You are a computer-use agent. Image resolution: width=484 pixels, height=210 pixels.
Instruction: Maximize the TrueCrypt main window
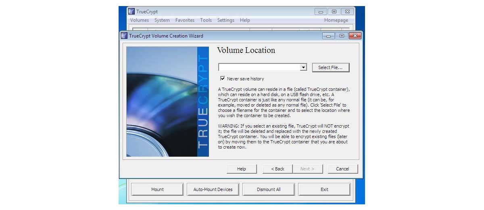click(334, 11)
